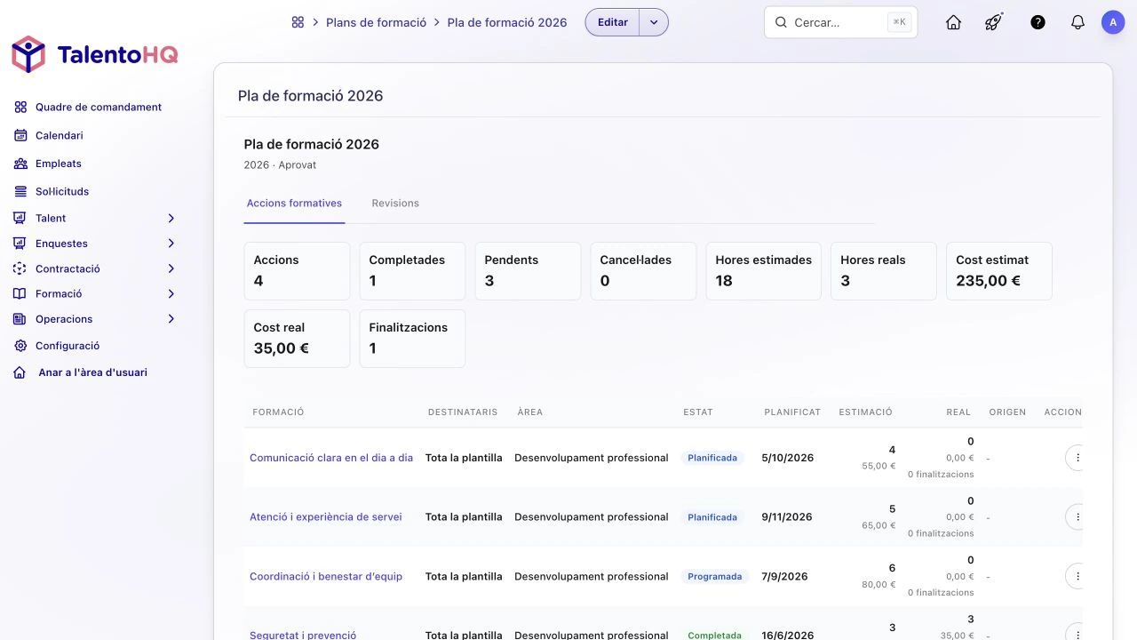Click the Cost estimat 235,00 € card
Viewport: 1137px width, 640px height.
[999, 271]
